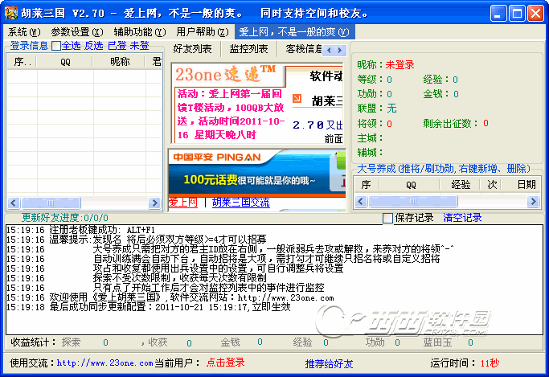
Task: Click the log line 注册老板键成功: ALT+F1
Action: [80, 230]
